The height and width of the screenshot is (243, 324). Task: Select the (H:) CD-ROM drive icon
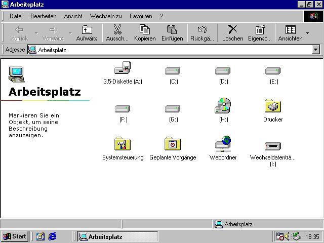point(223,106)
